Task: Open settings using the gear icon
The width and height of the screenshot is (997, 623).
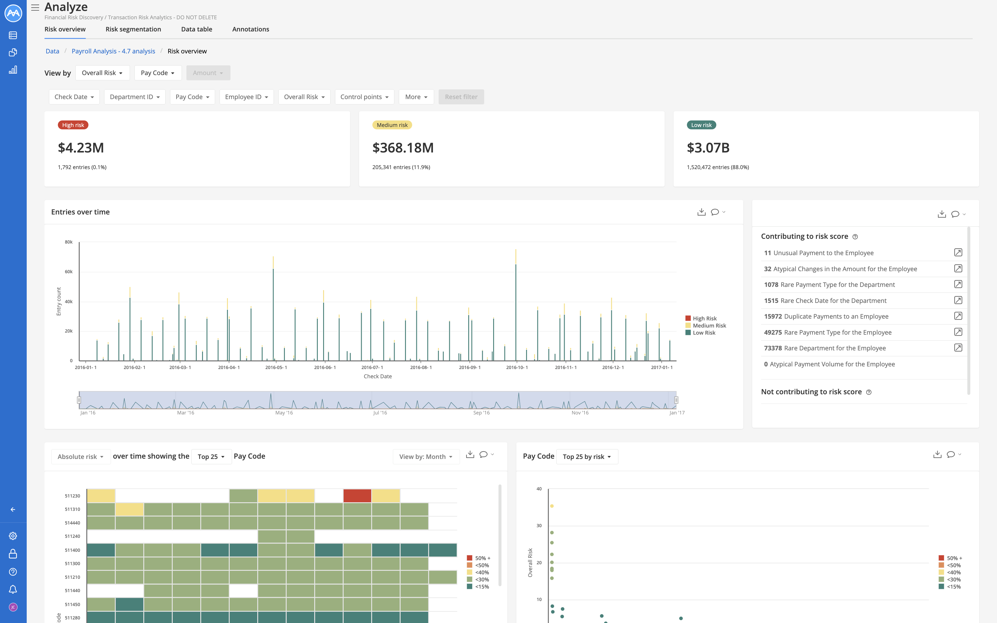Action: [13, 536]
